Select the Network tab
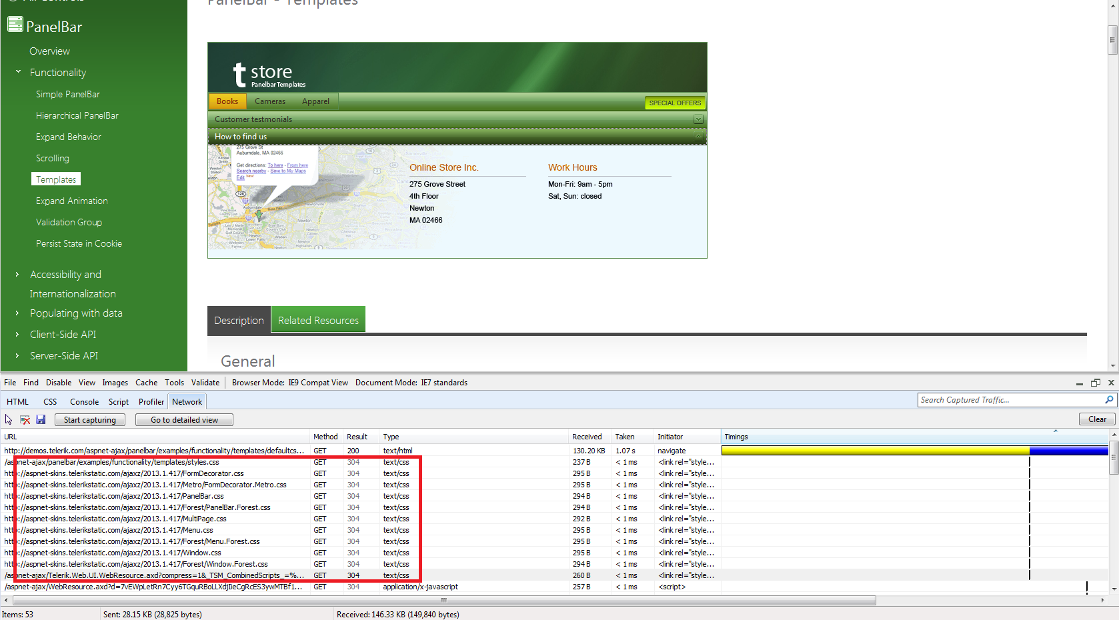The image size is (1119, 620). (187, 402)
